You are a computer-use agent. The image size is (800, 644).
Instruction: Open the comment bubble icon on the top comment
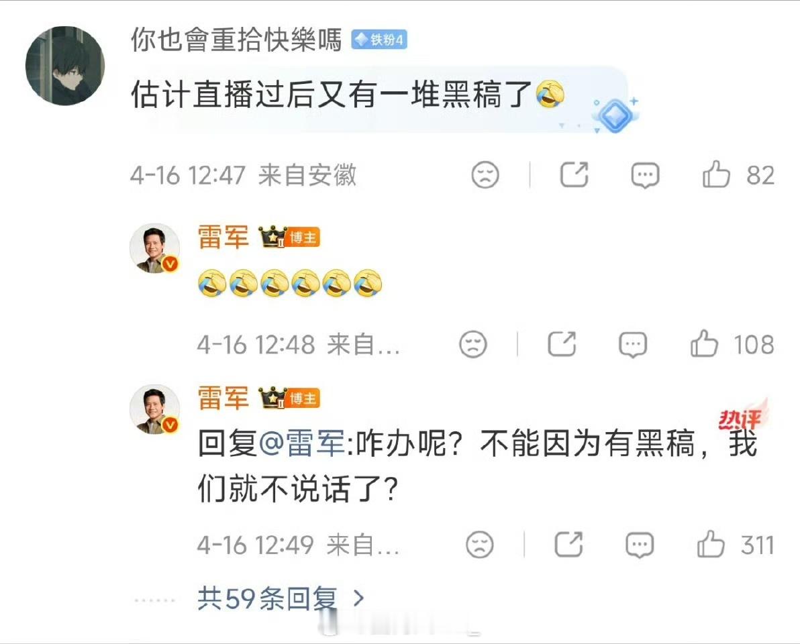coord(645,175)
